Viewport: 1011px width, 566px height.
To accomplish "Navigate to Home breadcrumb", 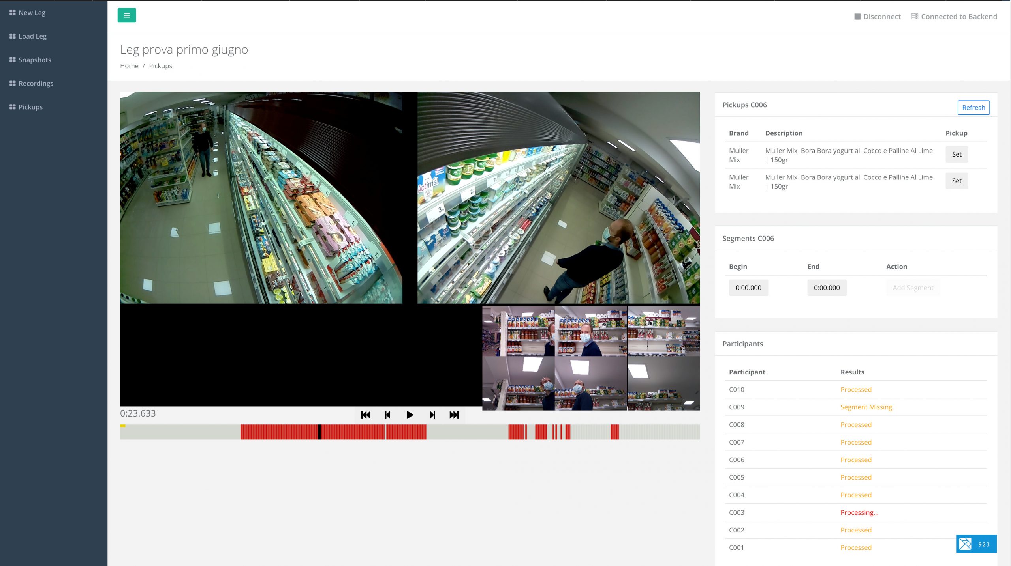I will pos(129,66).
